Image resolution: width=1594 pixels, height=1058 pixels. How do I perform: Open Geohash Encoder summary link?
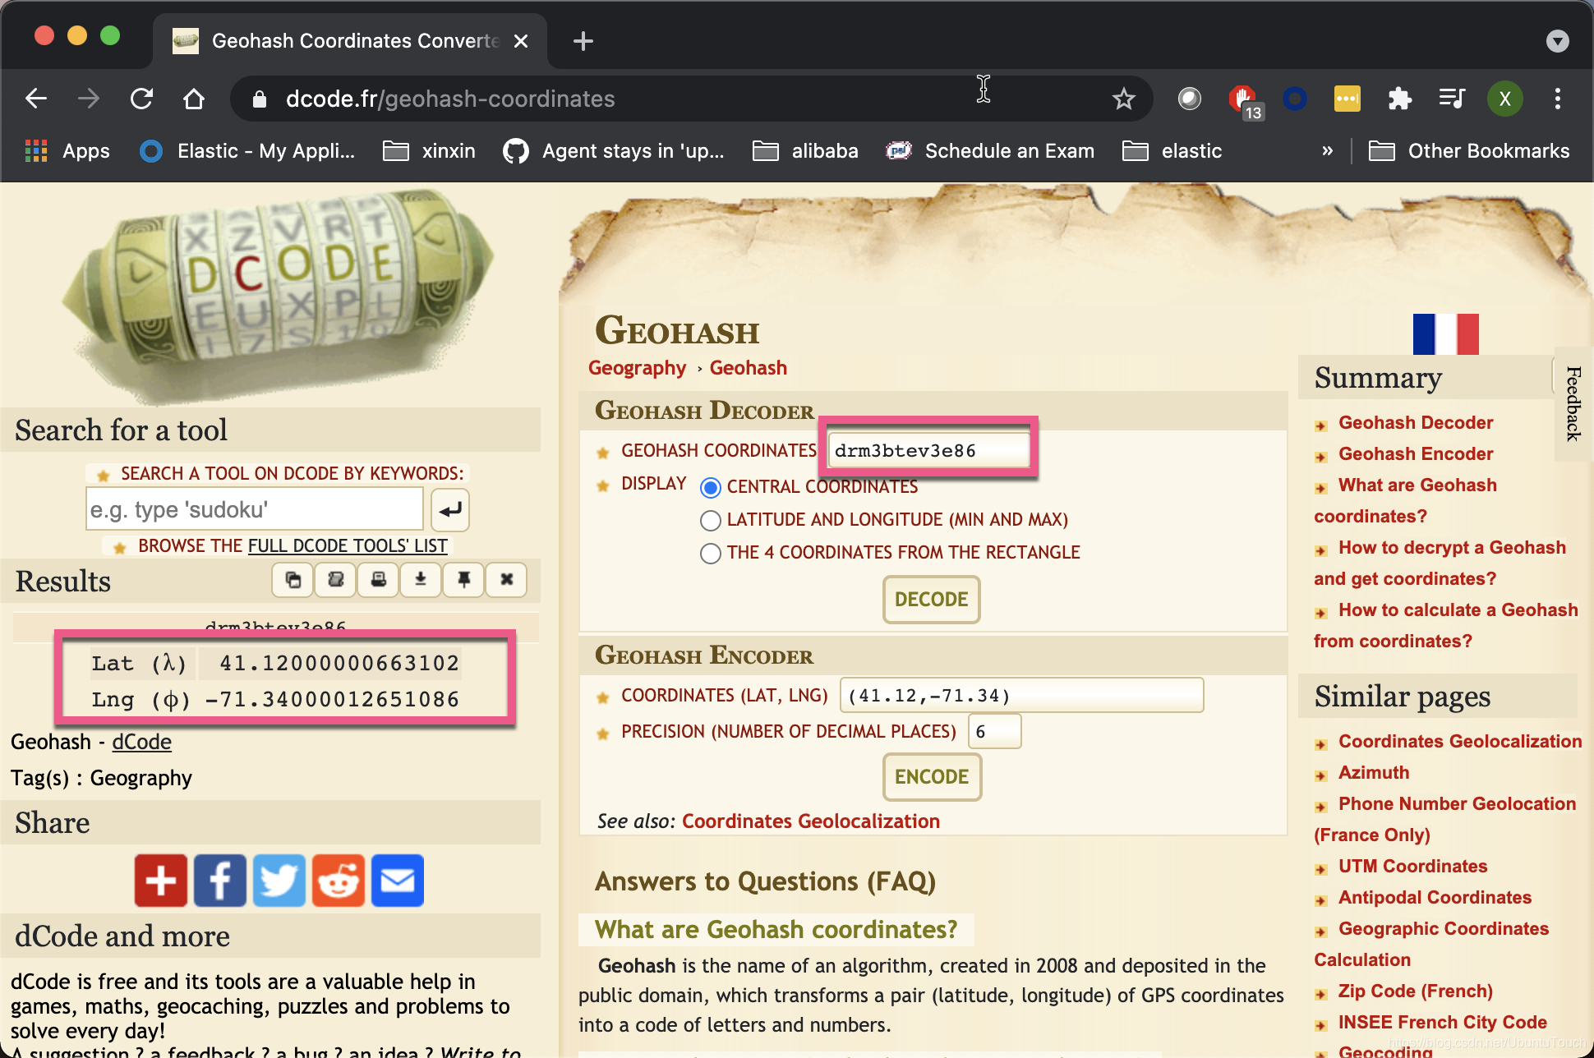1416,453
